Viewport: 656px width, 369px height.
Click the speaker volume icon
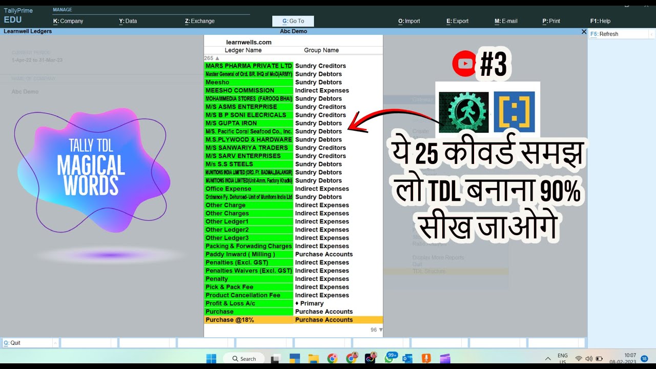point(589,359)
